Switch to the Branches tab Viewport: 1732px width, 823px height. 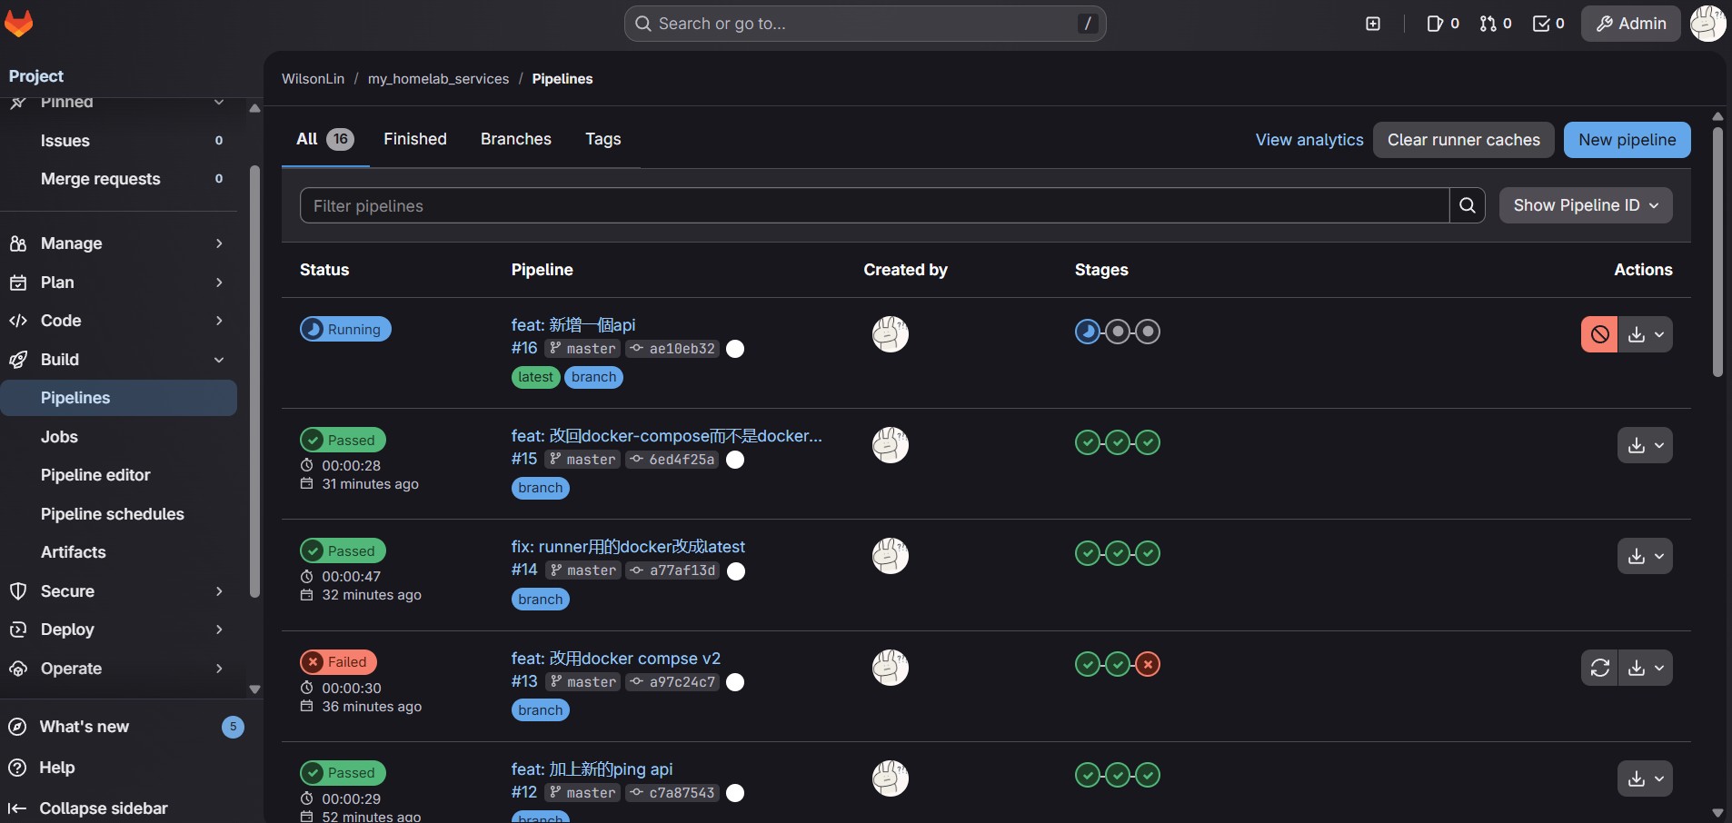point(515,139)
